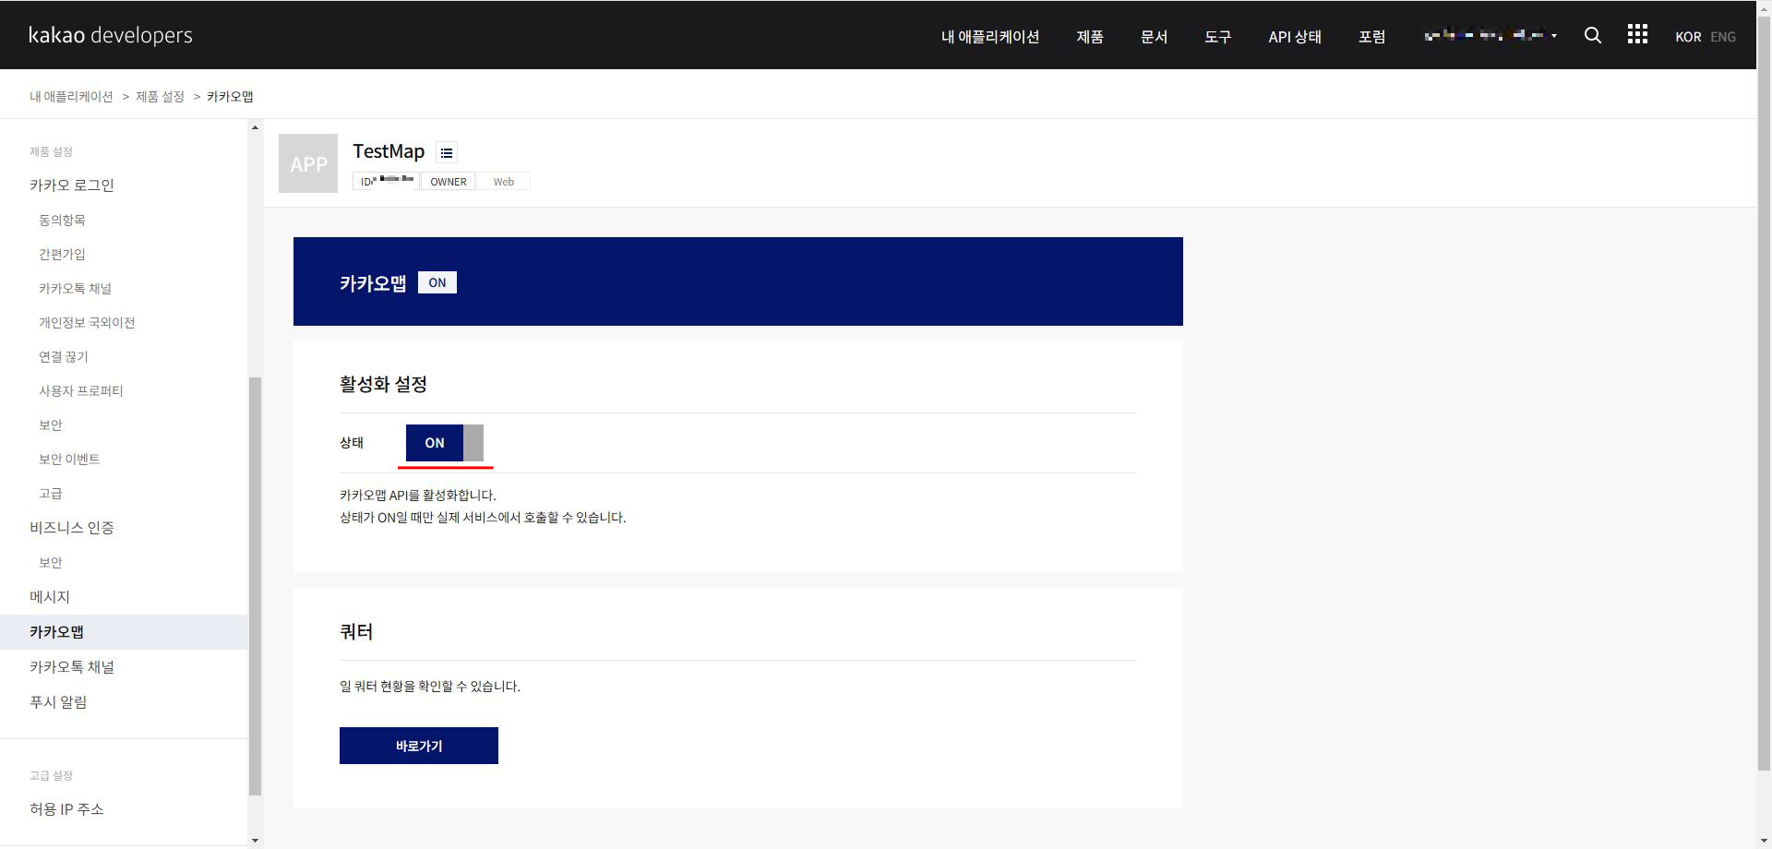The width and height of the screenshot is (1772, 849).
Task: Select 허용 IP 주소 in sidebar
Action: coord(66,809)
